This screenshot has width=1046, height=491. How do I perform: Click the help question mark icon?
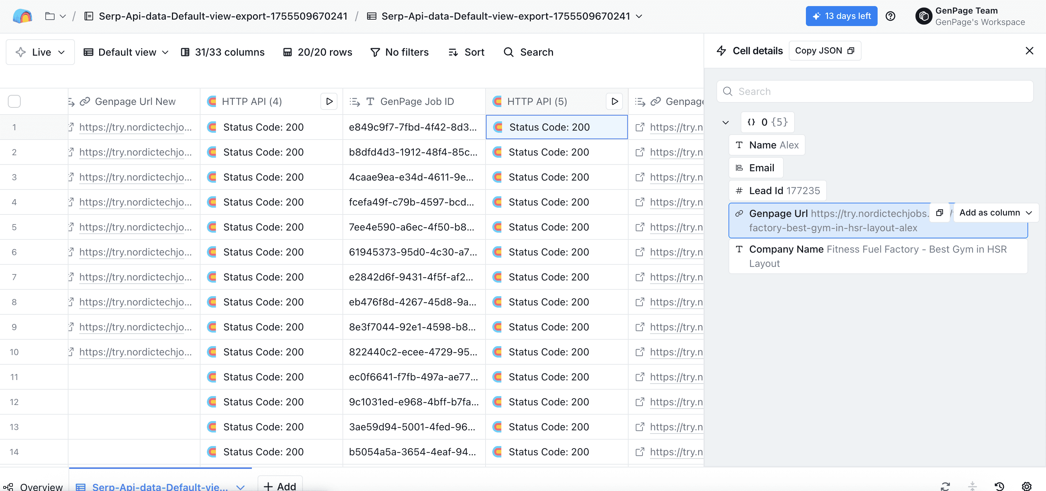pyautogui.click(x=890, y=16)
